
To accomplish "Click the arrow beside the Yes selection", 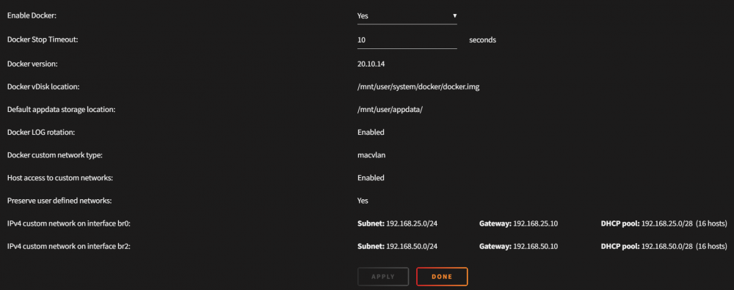I will click(454, 16).
